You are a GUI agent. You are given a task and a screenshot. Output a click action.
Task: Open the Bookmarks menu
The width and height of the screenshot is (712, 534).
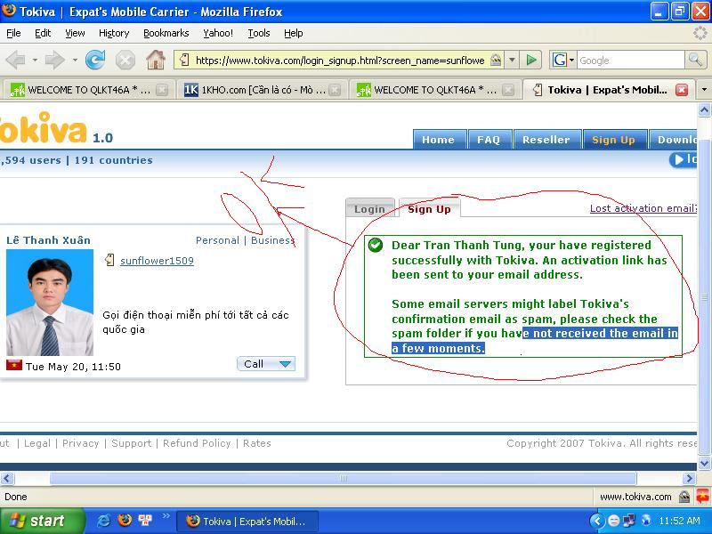pos(166,33)
